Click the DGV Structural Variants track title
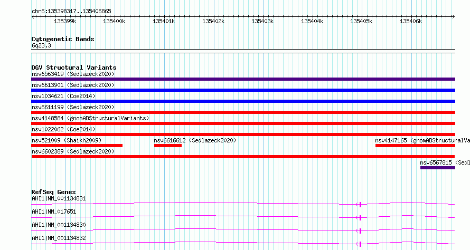Screen dimensions: 470x250 pos(74,68)
